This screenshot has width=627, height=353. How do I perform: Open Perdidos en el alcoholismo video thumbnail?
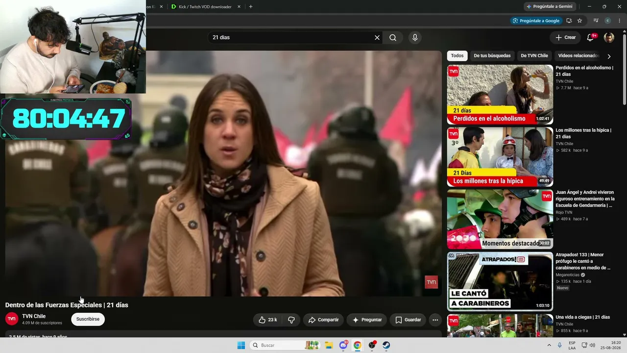pyautogui.click(x=500, y=95)
